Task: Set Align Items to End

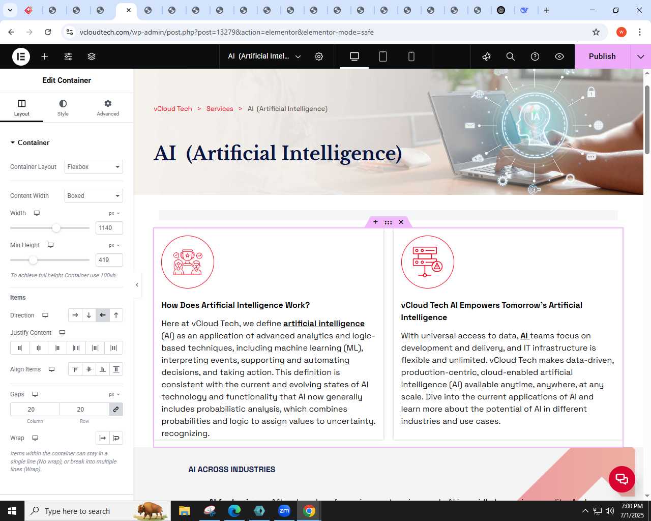Action: tap(103, 369)
